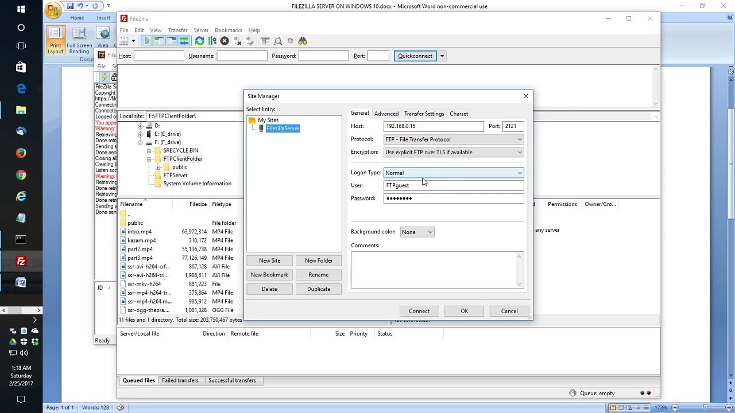The image size is (735, 413).
Task: Expand the E: (E_drive) tree node
Action: tap(141, 134)
